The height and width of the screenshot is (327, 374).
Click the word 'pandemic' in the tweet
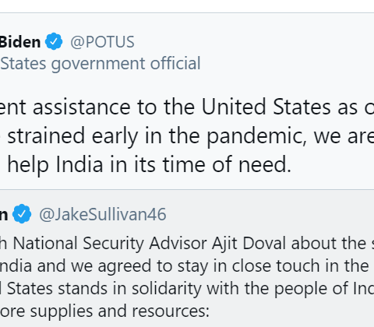point(256,136)
